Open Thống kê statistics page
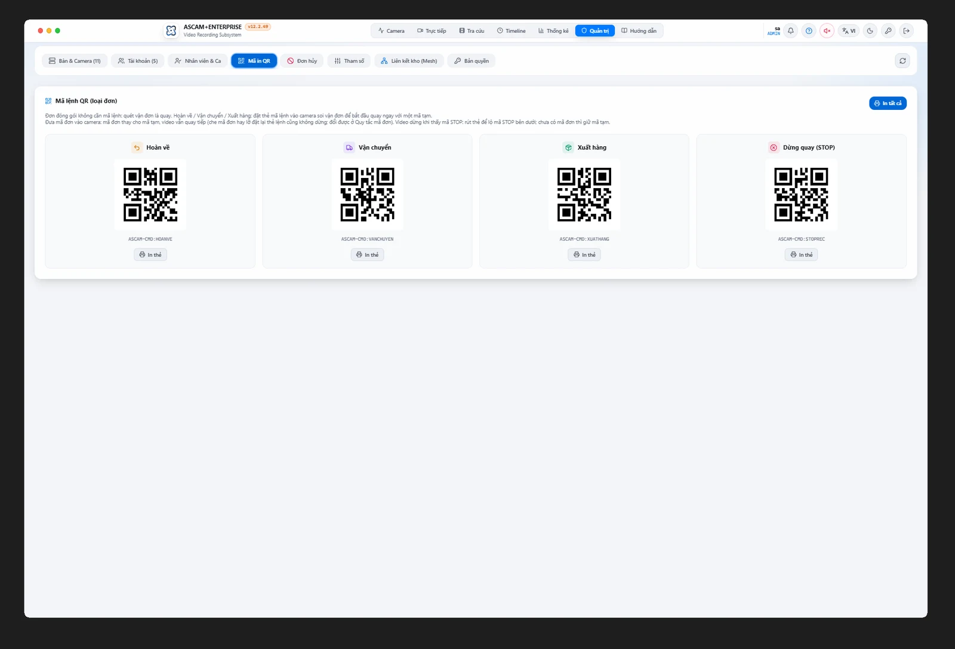Screen dimensions: 955x649 pyautogui.click(x=553, y=31)
